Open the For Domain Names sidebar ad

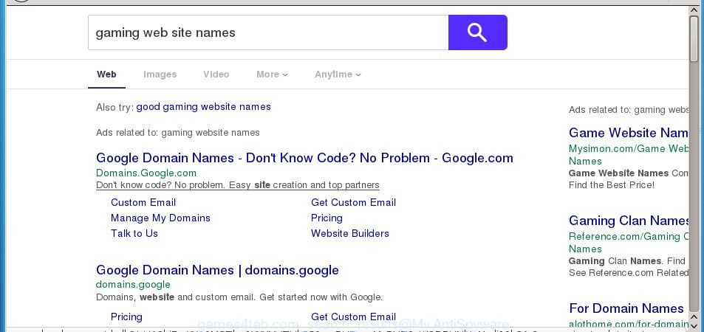tap(626, 308)
